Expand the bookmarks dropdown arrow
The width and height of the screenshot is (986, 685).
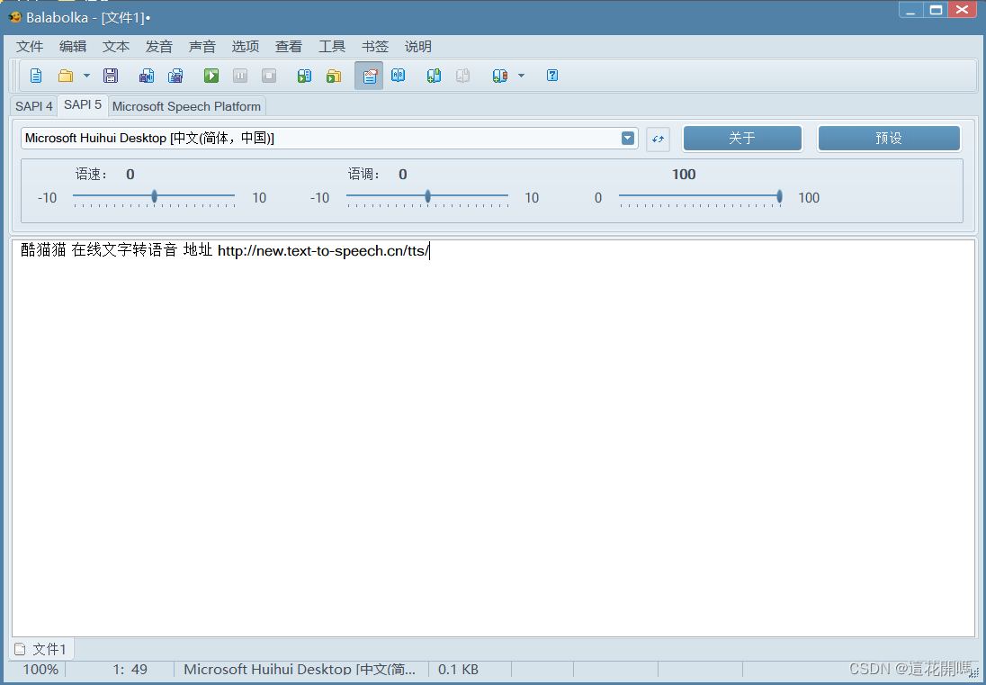coord(521,77)
